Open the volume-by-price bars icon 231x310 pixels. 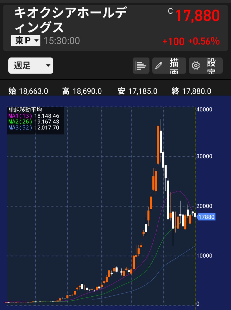pyautogui.click(x=141, y=66)
